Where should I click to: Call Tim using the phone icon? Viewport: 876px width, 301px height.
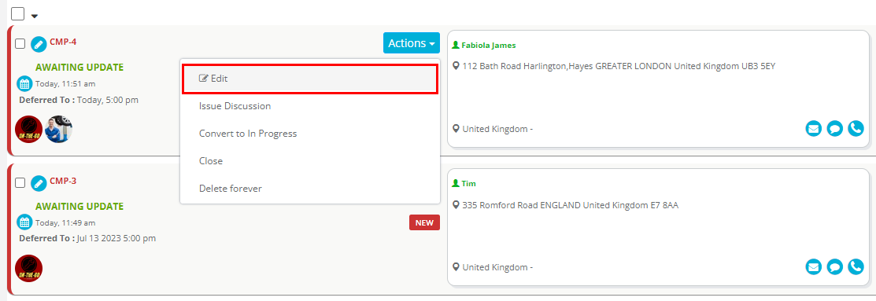pos(856,267)
